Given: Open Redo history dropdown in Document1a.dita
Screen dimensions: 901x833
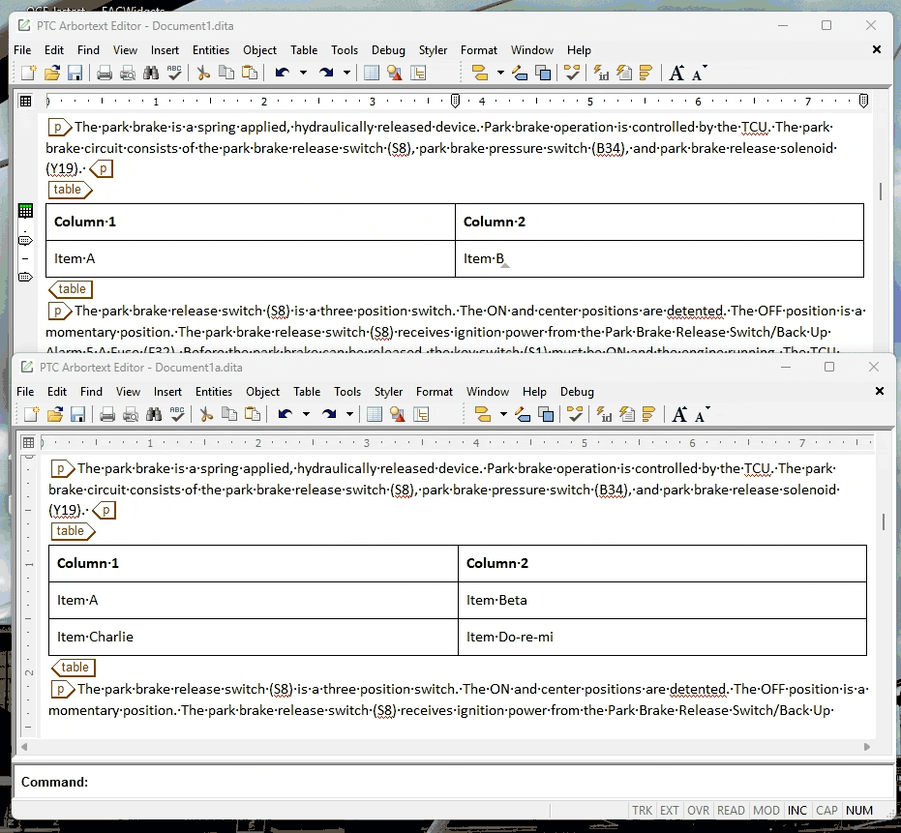Looking at the screenshot, I should (x=349, y=414).
